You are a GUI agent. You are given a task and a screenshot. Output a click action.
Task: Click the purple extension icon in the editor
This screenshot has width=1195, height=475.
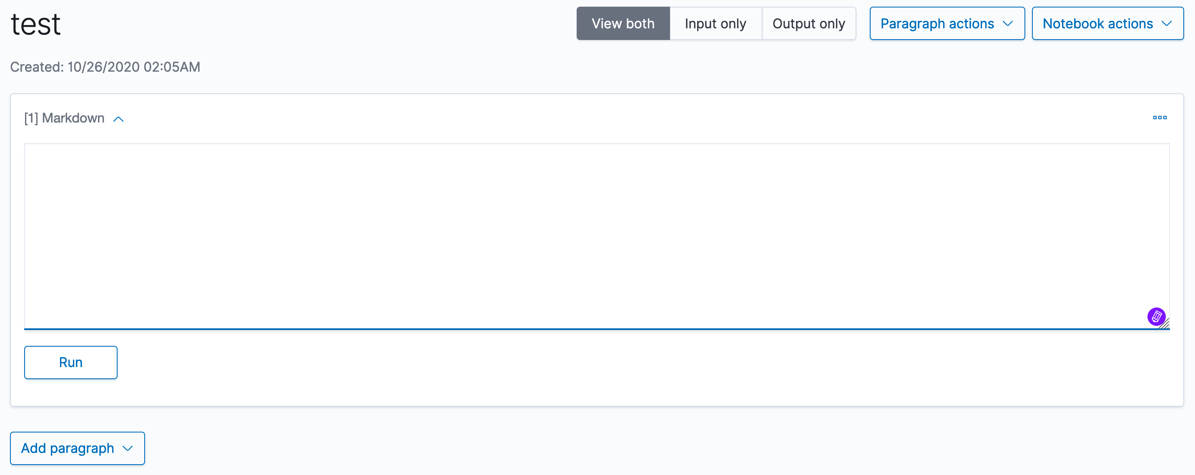tap(1156, 317)
